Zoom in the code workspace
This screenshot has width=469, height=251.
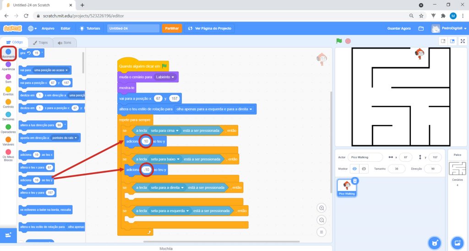[322, 208]
